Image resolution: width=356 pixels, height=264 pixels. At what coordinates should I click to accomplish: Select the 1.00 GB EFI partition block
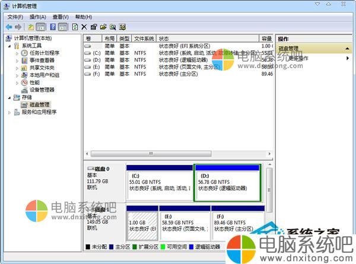142,224
